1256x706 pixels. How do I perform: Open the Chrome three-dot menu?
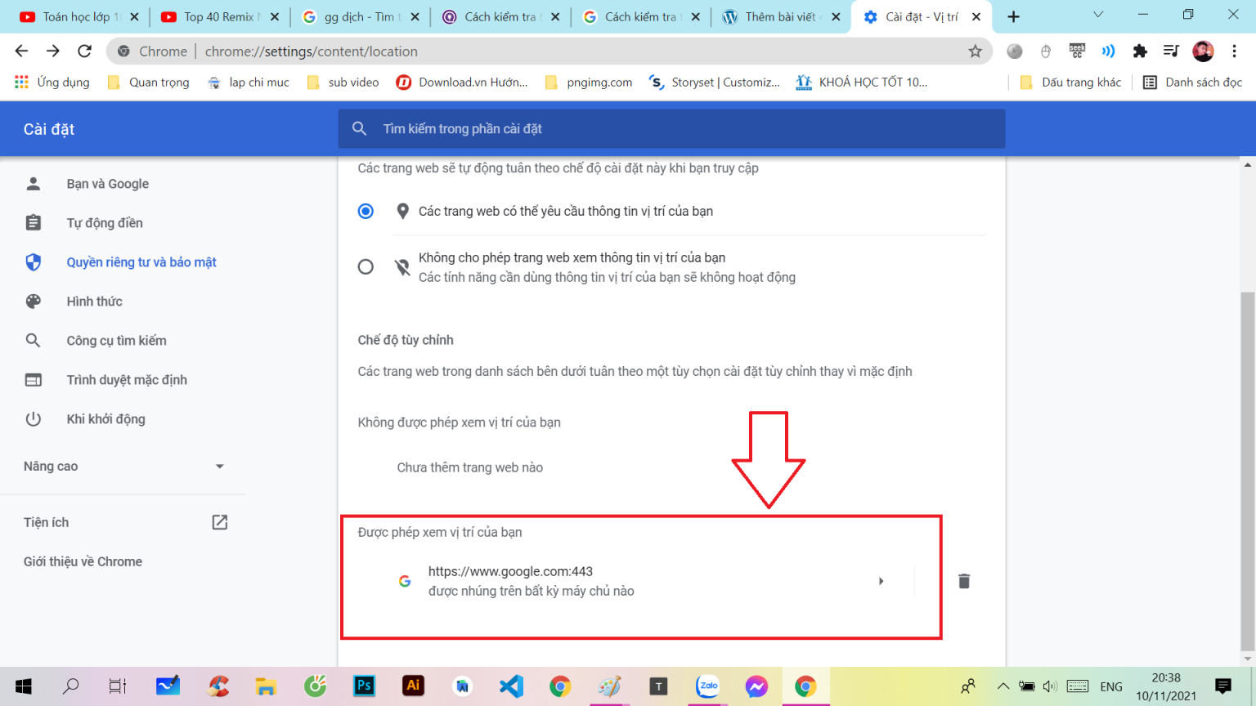point(1234,51)
